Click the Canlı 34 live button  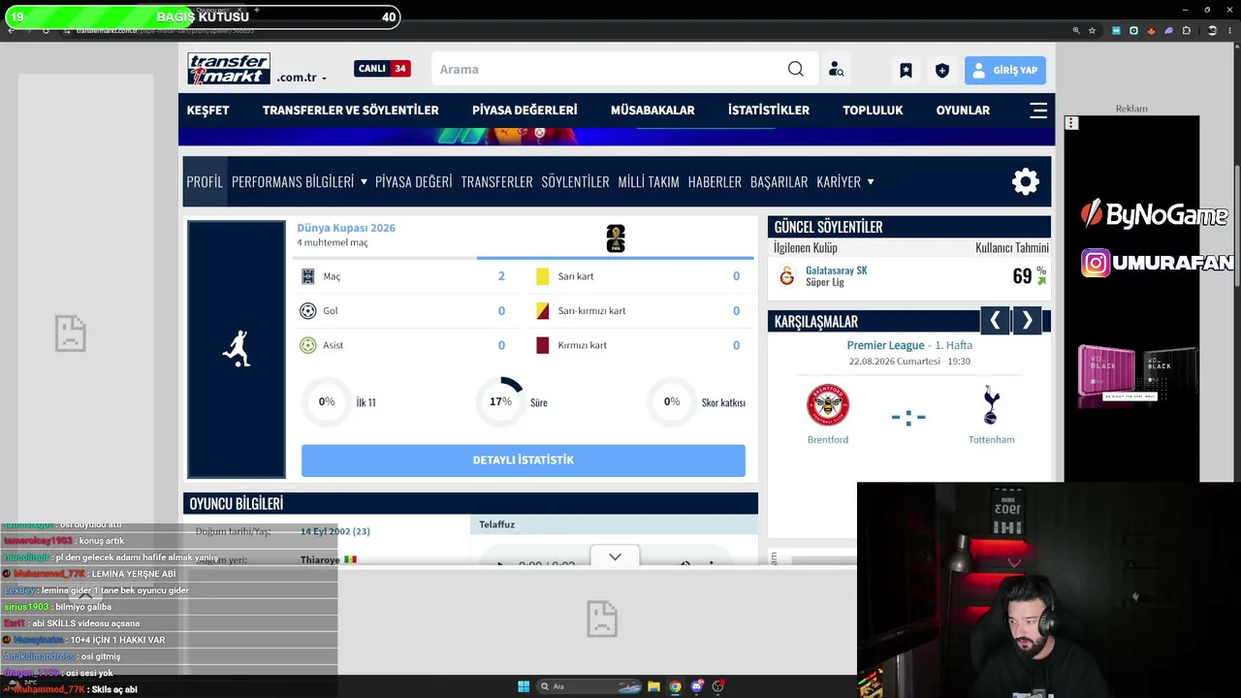(382, 69)
